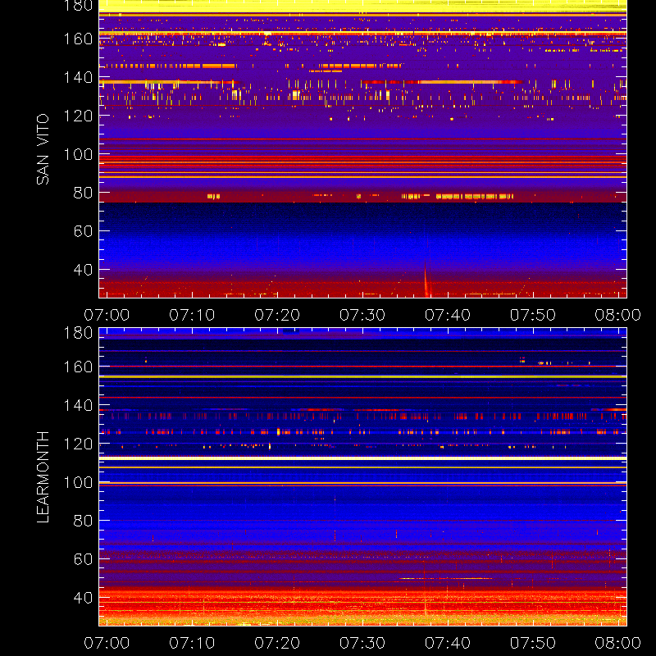Pick the 80 tick label on Learmonth plot
656x656 pixels.
pyautogui.click(x=83, y=521)
